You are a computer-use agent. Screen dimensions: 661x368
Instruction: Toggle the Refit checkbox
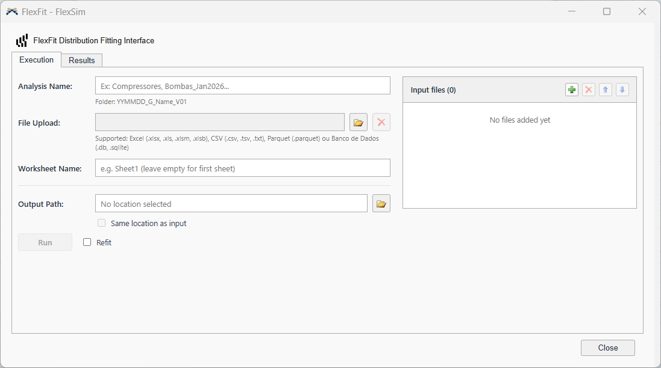87,242
